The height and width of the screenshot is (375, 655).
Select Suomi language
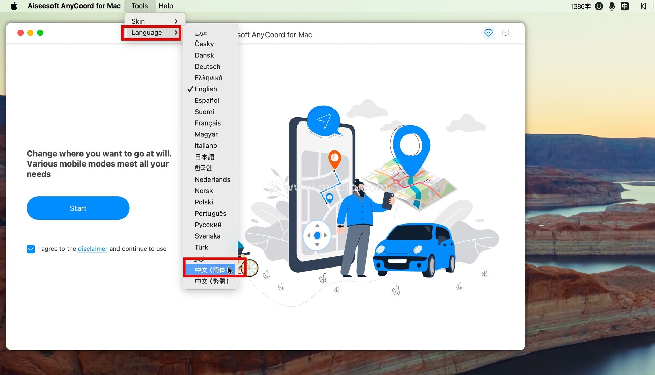coord(210,112)
